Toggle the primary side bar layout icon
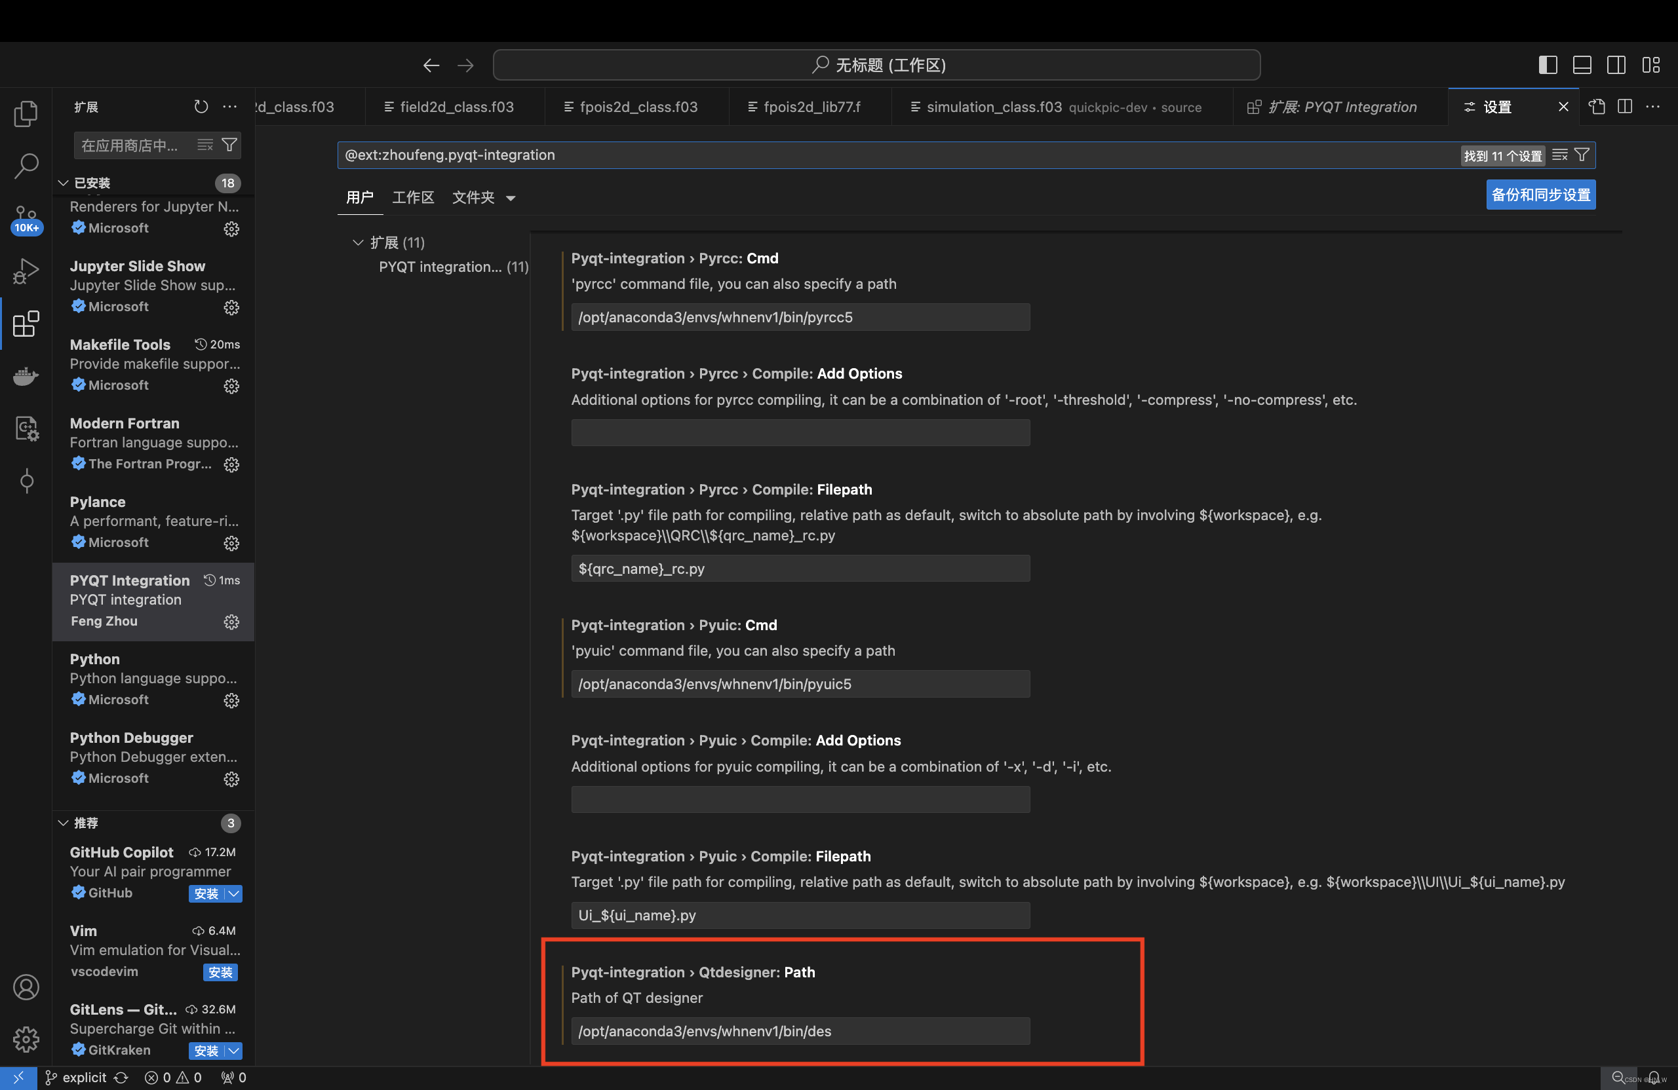Viewport: 1678px width, 1090px height. (x=1548, y=65)
